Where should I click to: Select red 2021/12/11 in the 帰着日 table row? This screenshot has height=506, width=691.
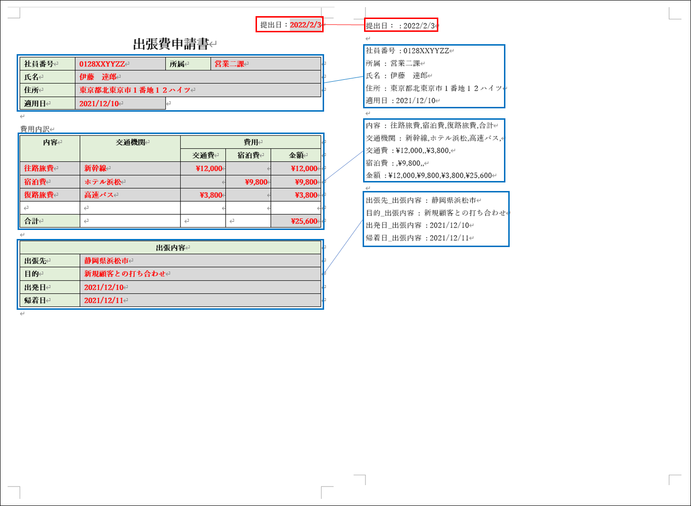[201, 300]
